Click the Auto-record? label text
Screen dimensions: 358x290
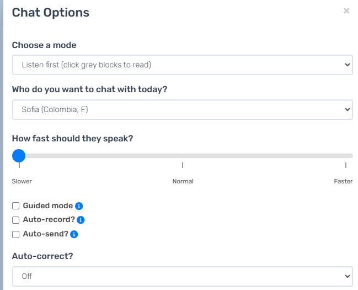pyautogui.click(x=49, y=220)
